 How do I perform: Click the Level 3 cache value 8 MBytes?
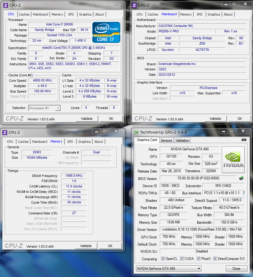tap(90, 96)
